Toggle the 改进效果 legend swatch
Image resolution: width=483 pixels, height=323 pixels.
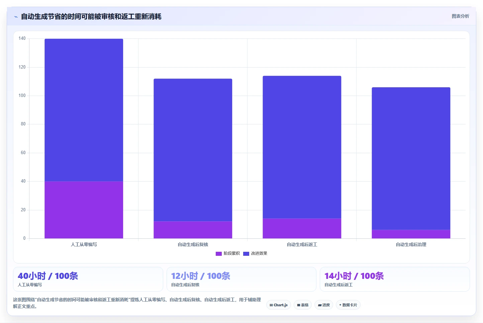click(x=246, y=254)
